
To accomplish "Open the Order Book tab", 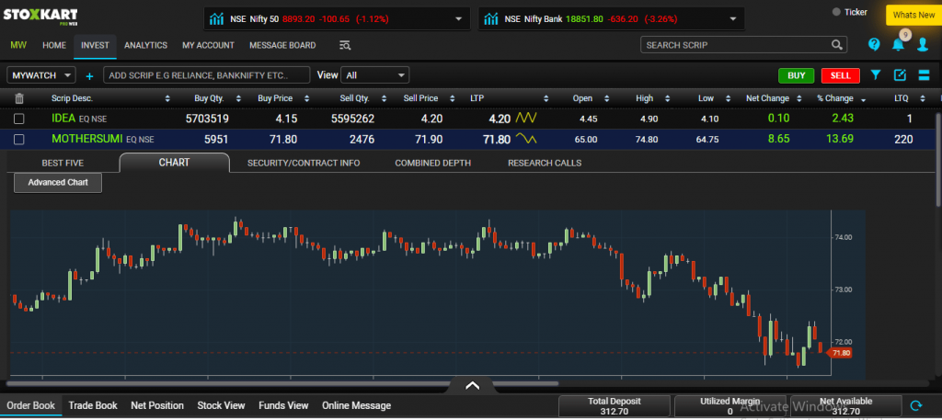I will 30,405.
